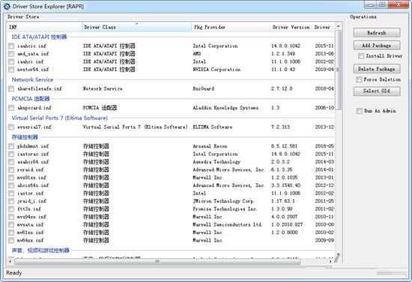Select the iastor.inf row name
The height and width of the screenshot is (282, 412).
point(31,193)
